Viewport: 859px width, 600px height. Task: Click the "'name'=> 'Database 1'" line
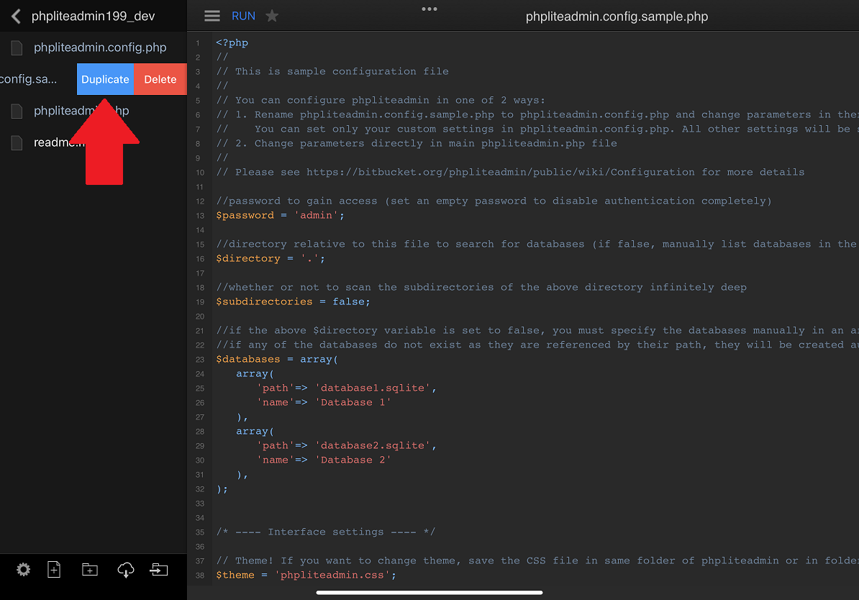pyautogui.click(x=324, y=403)
